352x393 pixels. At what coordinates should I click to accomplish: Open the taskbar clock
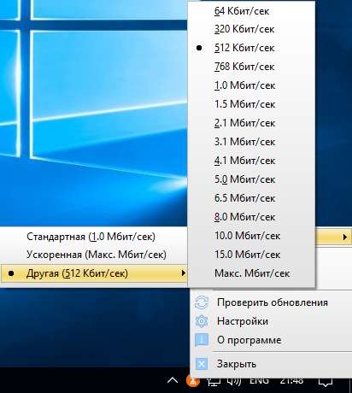pyautogui.click(x=291, y=380)
